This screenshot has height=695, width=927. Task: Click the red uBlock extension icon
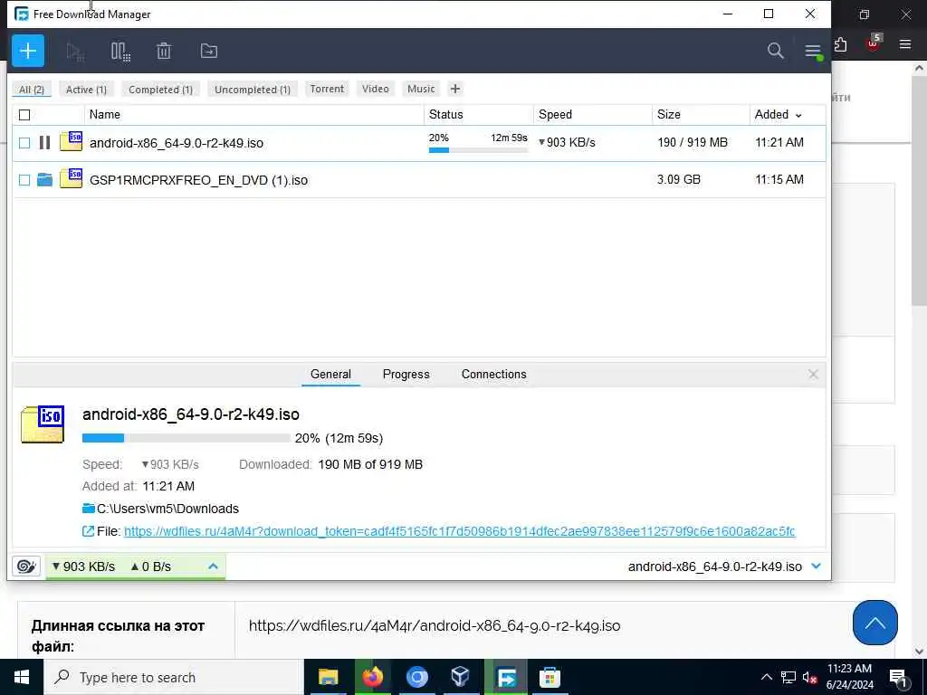coord(874,43)
